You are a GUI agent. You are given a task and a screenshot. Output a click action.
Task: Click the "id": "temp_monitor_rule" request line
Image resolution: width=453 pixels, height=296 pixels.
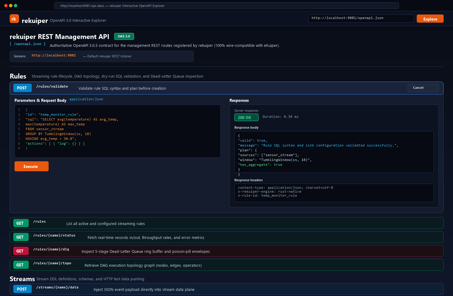tap(53, 115)
